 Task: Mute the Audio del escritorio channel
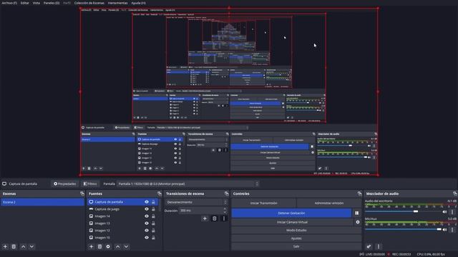tap(445, 212)
